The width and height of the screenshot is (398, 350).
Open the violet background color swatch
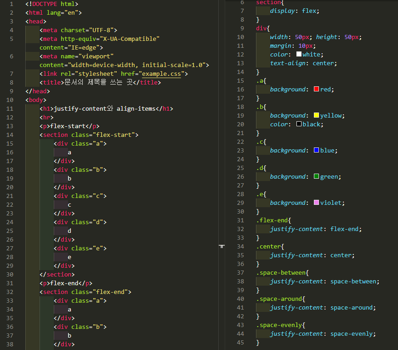coord(316,203)
